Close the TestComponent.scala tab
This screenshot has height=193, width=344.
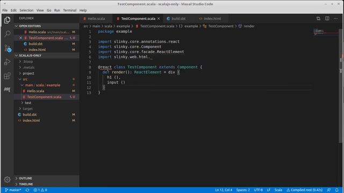(159, 19)
